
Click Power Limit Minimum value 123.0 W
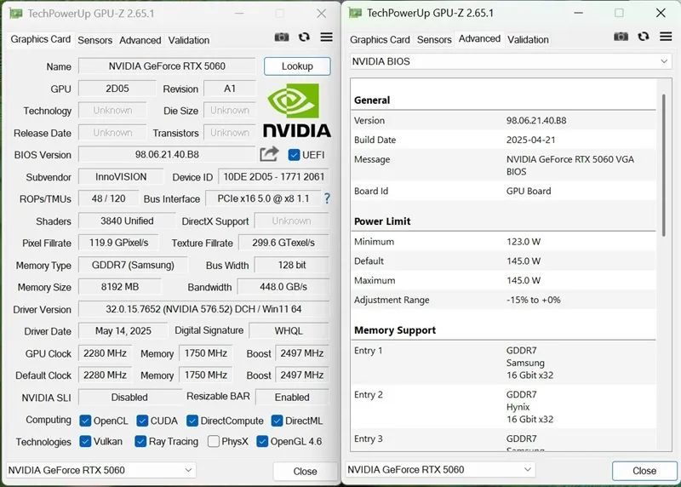point(524,242)
